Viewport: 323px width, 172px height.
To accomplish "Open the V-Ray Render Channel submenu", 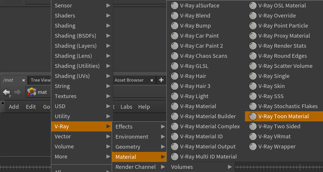I will [x=139, y=167].
